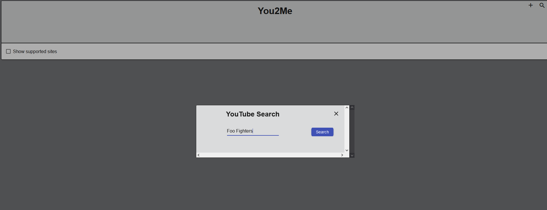Click the plus icon in header
This screenshot has width=547, height=210.
click(x=531, y=5)
